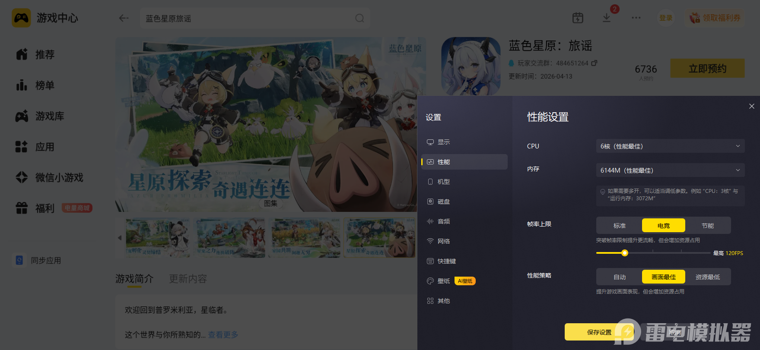Open the 游戏库 game library icon
Viewport: 760px width, 350px height.
point(22,116)
